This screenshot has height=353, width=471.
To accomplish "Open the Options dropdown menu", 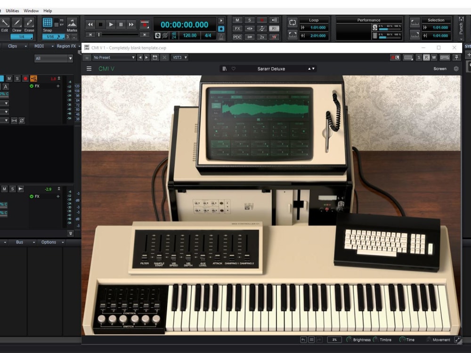I will 52,242.
